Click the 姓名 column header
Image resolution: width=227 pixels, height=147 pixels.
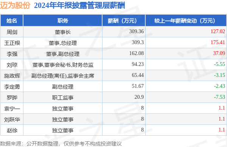12,21
